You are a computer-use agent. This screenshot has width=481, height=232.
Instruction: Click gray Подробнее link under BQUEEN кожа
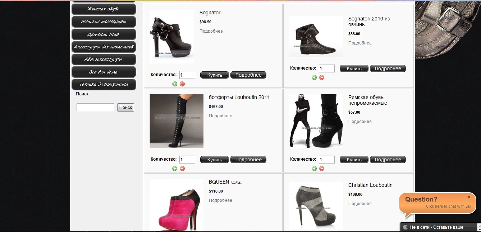pyautogui.click(x=220, y=200)
